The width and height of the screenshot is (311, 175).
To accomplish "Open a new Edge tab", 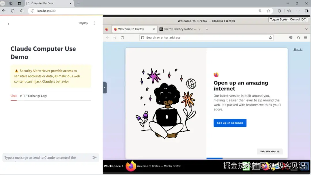I will [78, 3].
